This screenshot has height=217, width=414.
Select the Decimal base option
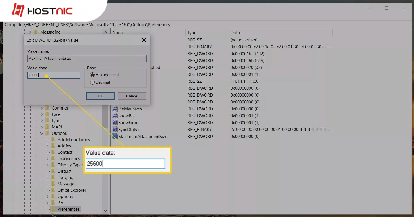click(92, 82)
